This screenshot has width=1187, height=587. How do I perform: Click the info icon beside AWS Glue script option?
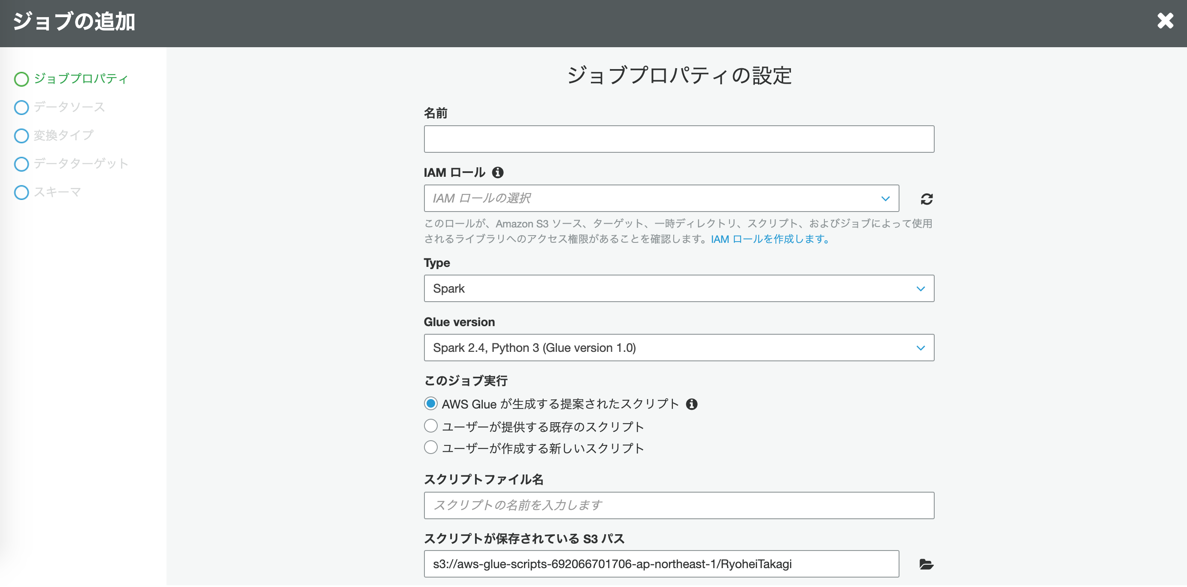click(x=691, y=404)
